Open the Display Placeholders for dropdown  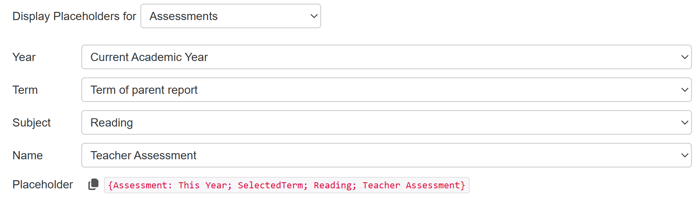coord(230,16)
